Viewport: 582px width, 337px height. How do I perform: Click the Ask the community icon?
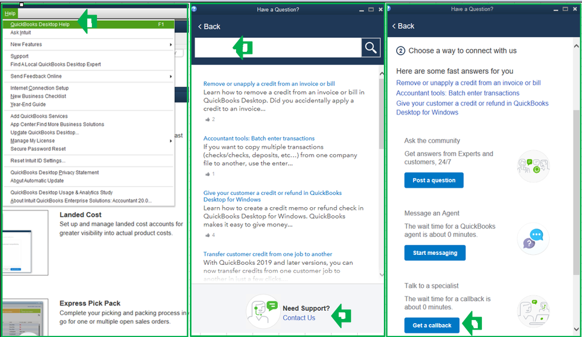(534, 166)
